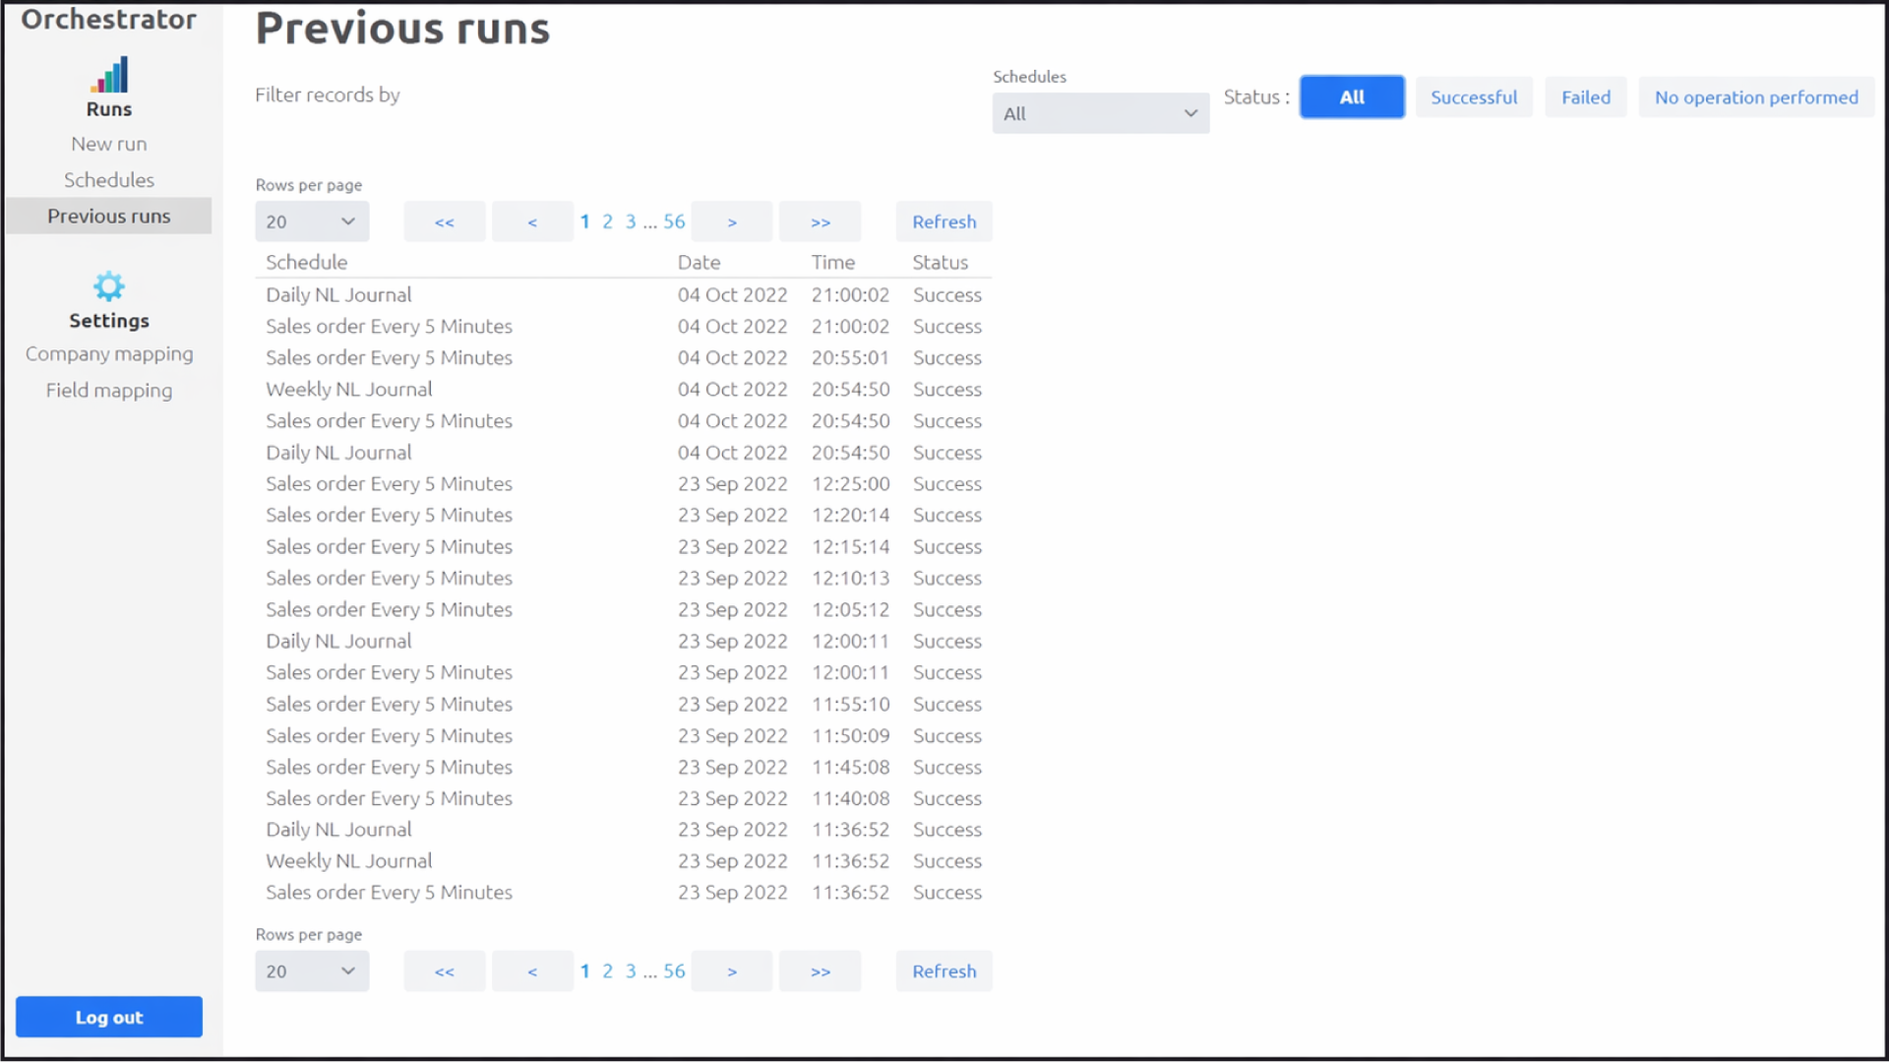Click the Log out button
The image size is (1889, 1063).
tap(109, 1017)
